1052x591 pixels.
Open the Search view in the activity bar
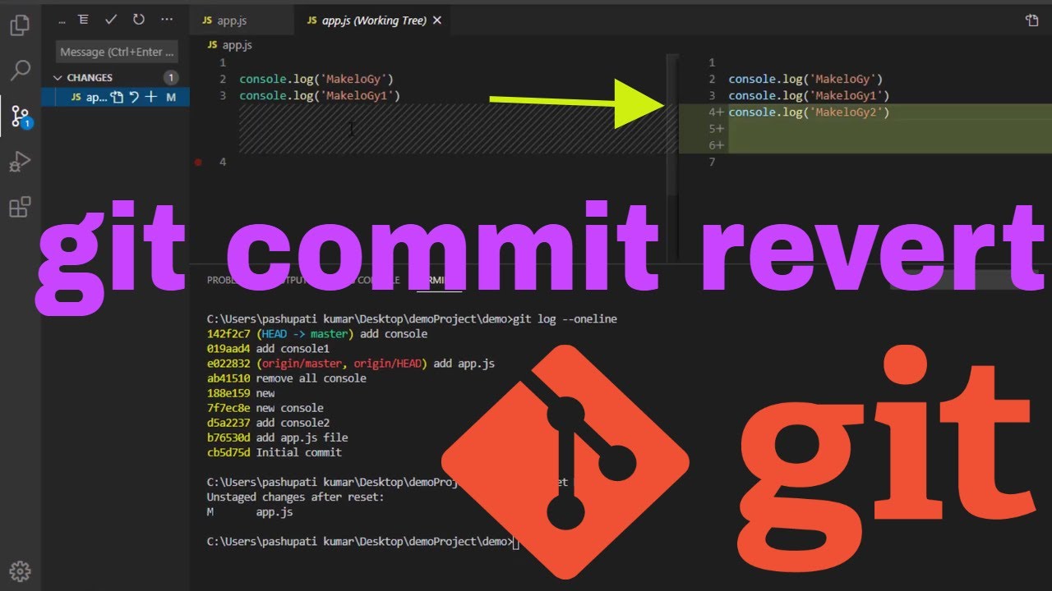tap(20, 71)
